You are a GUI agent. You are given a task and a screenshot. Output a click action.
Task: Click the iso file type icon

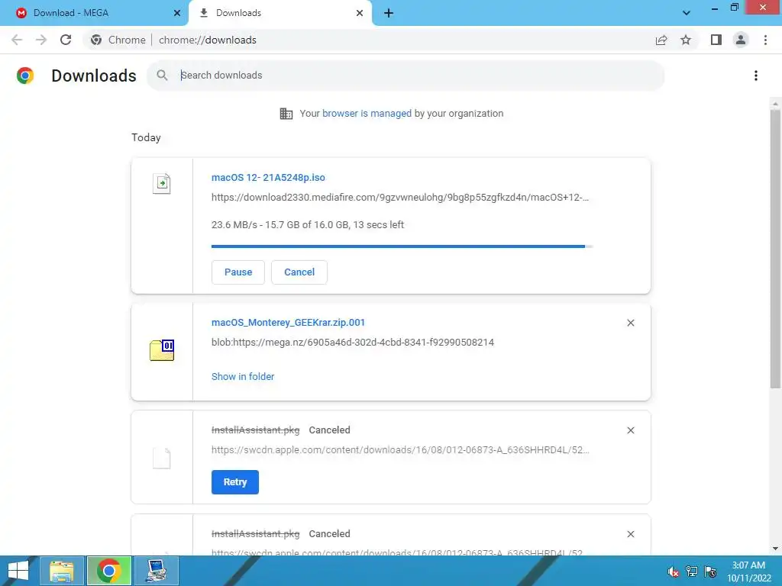(162, 184)
